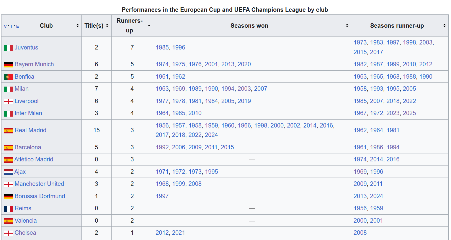Sort by Runners-up column arrow
Image resolution: width=451 pixels, height=240 pixels.
click(149, 26)
